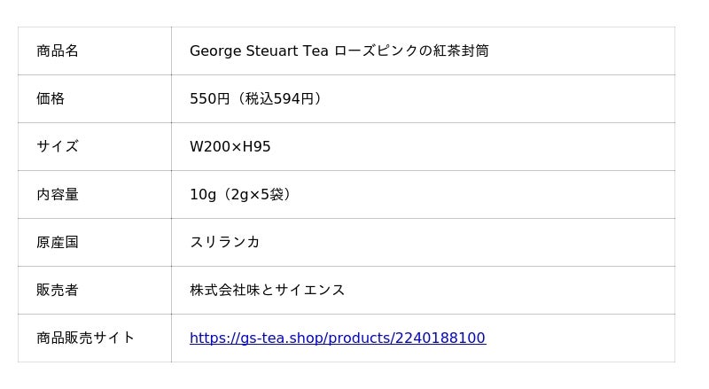Select the ローズピンクの紅茶封筒 product name text
The height and width of the screenshot is (389, 709).
point(411,51)
